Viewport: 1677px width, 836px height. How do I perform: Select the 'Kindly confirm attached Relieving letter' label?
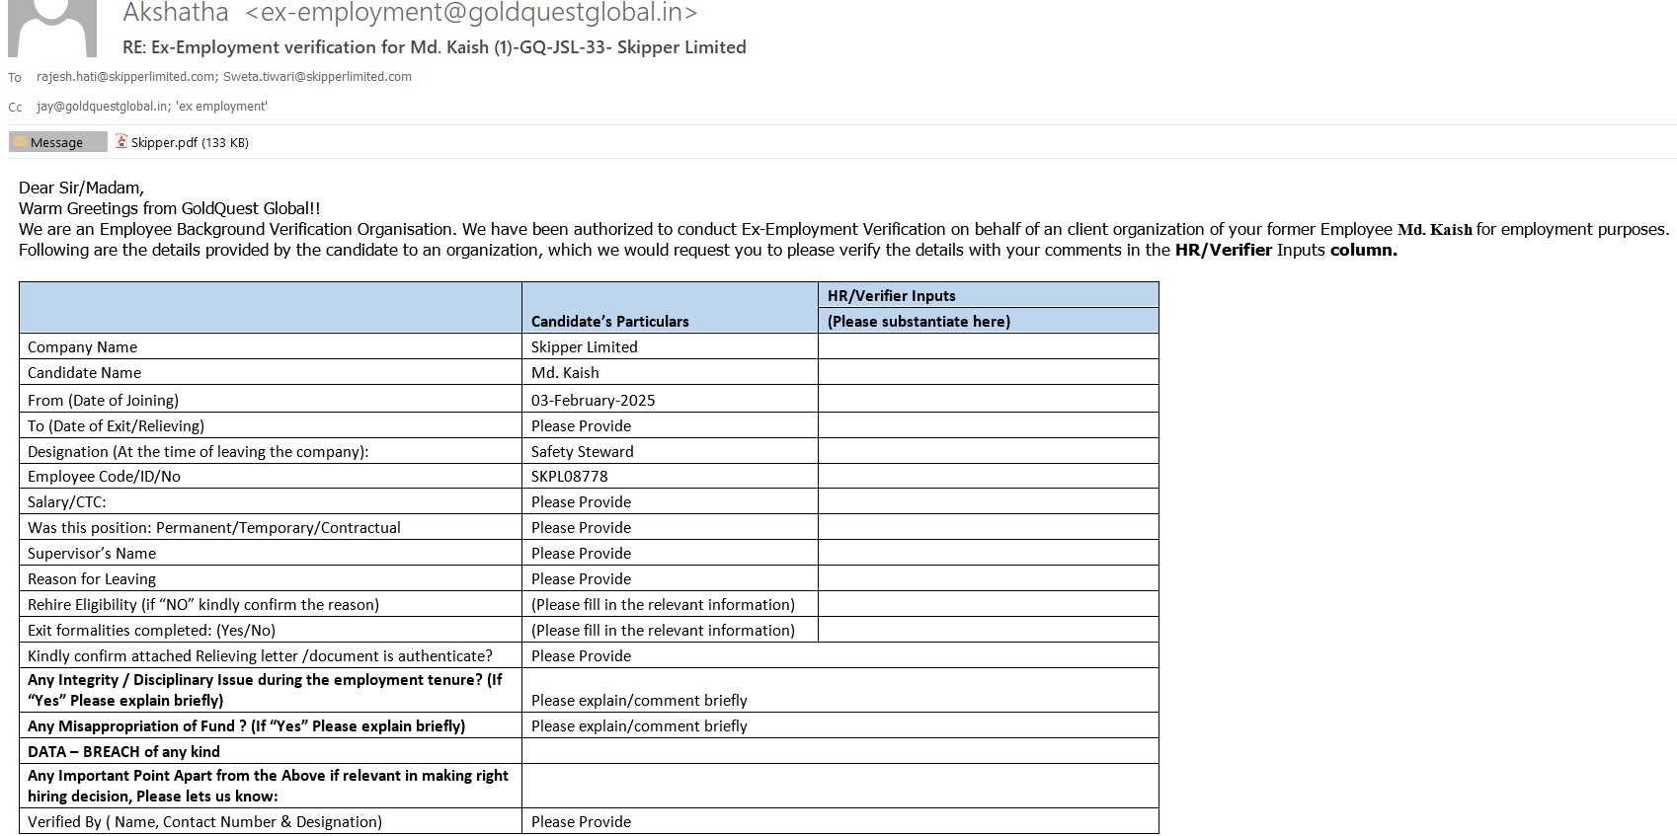click(x=260, y=655)
